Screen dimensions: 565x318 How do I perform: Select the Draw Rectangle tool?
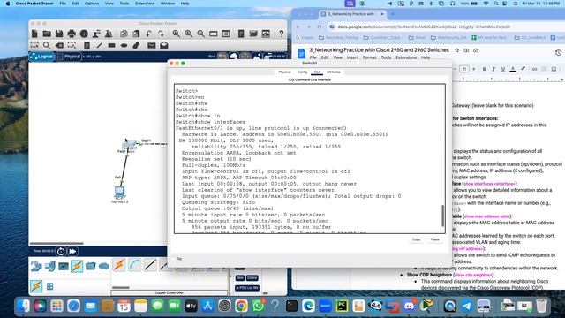pos(111,45)
